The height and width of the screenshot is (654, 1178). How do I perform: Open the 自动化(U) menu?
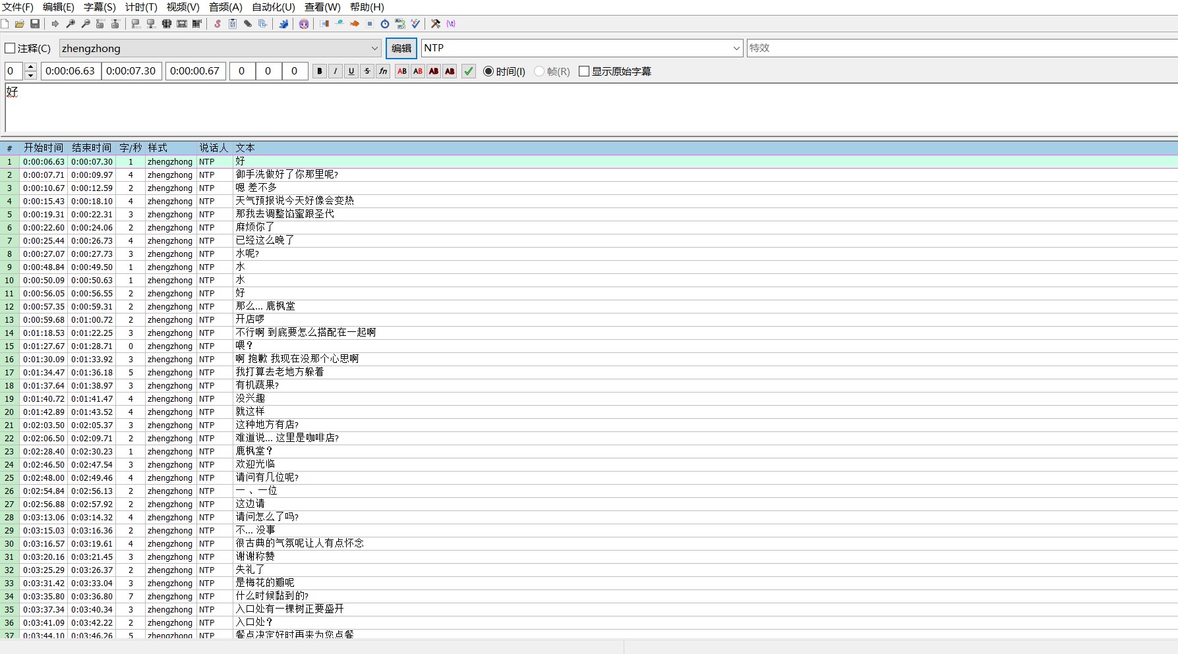[274, 7]
